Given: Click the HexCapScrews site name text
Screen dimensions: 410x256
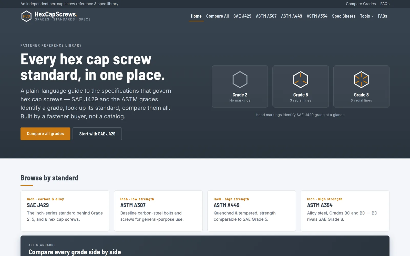Looking at the screenshot, I should click(x=56, y=14).
